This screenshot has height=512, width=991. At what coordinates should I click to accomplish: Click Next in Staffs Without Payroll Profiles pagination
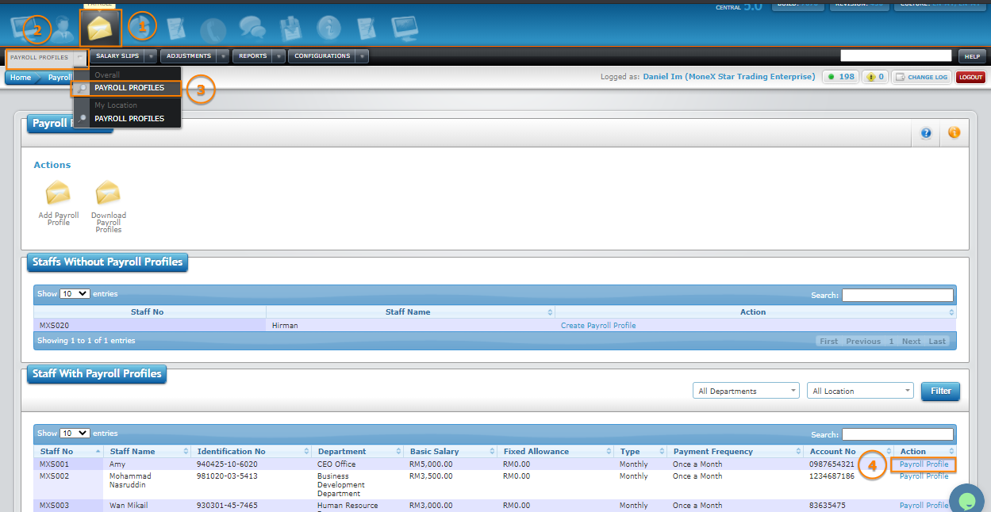[x=912, y=342]
